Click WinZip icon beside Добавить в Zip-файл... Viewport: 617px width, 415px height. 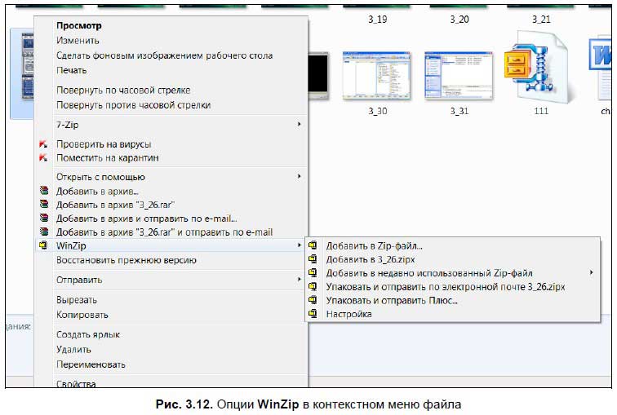pyautogui.click(x=313, y=245)
